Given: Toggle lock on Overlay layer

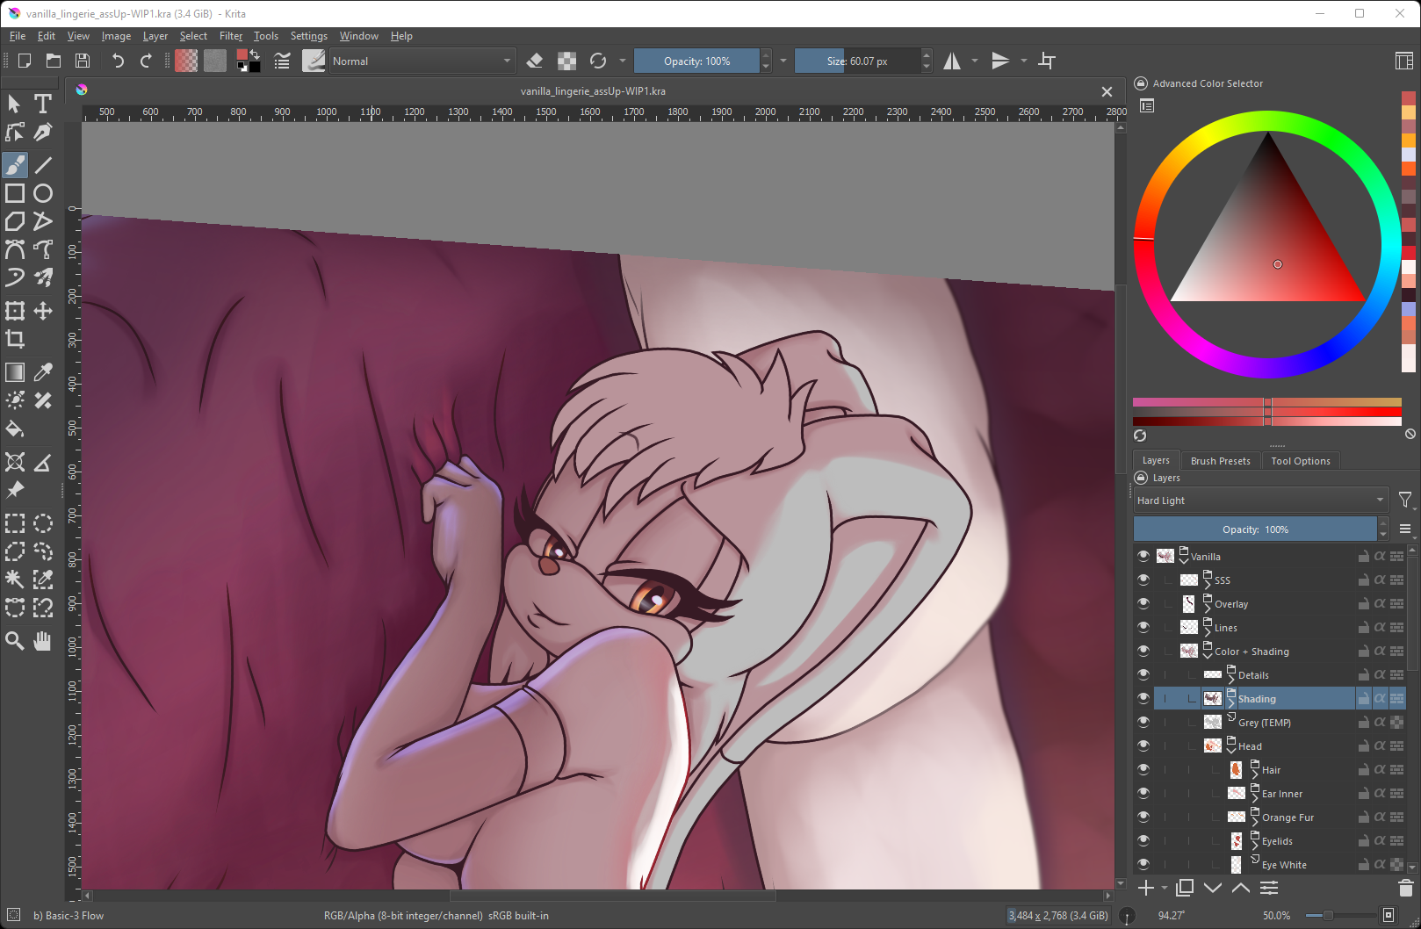Looking at the screenshot, I should click(x=1363, y=604).
